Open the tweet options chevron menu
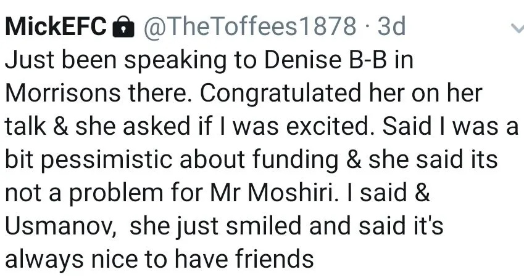524x280 pixels. pos(516,27)
